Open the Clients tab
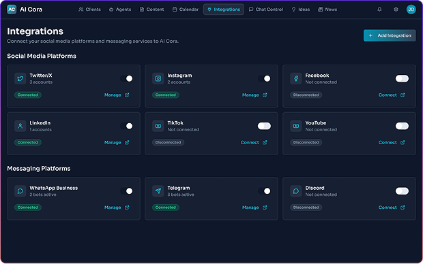Screen dimensions: 423x264 coord(89,10)
